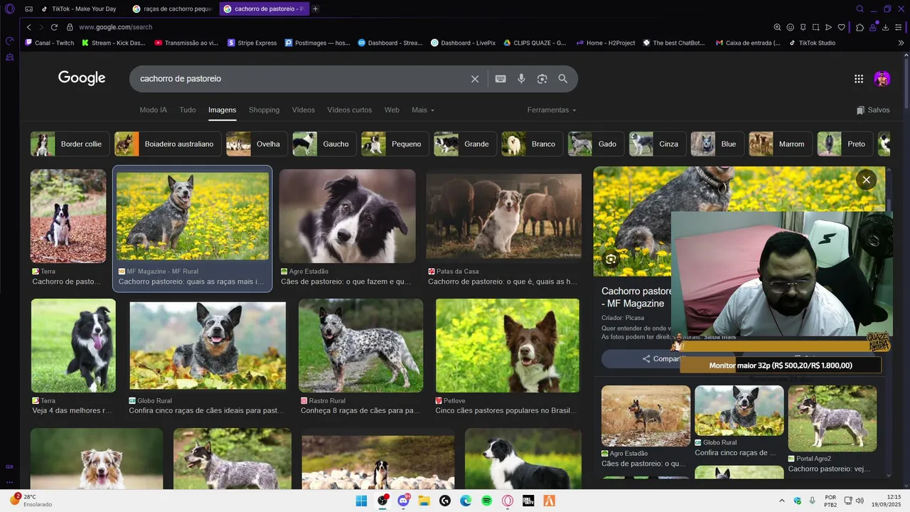Open the browser extensions icon

point(860,27)
